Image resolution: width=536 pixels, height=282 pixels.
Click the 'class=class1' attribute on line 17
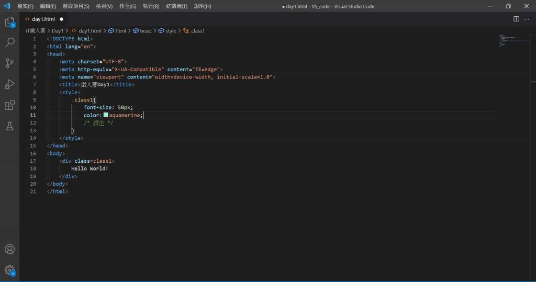point(93,161)
